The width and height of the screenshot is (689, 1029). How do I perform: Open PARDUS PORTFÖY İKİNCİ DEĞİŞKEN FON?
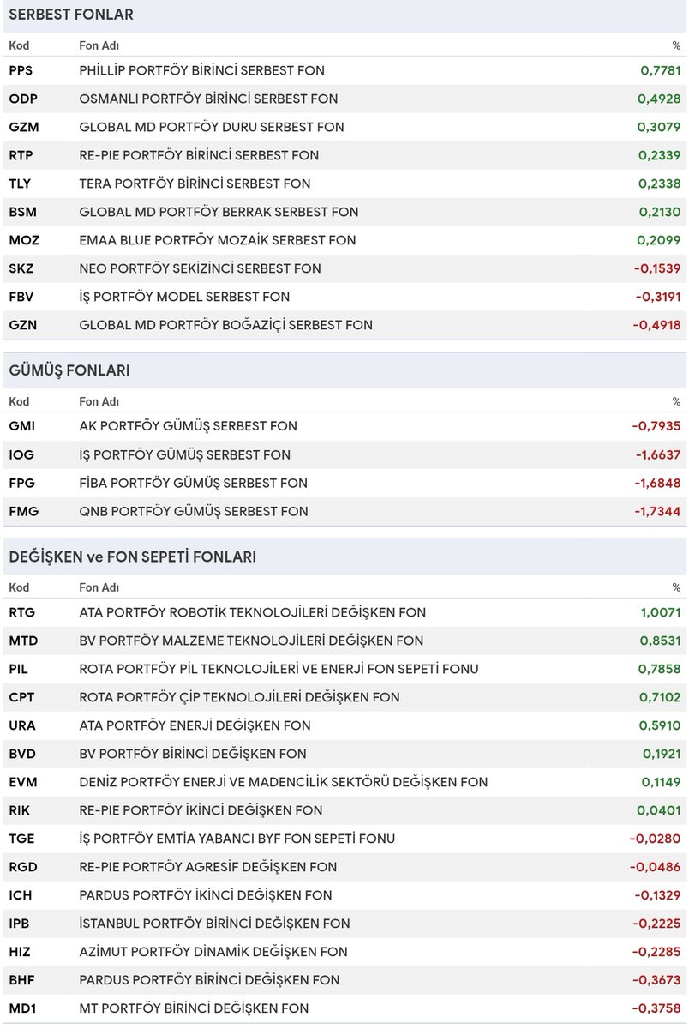[206, 895]
